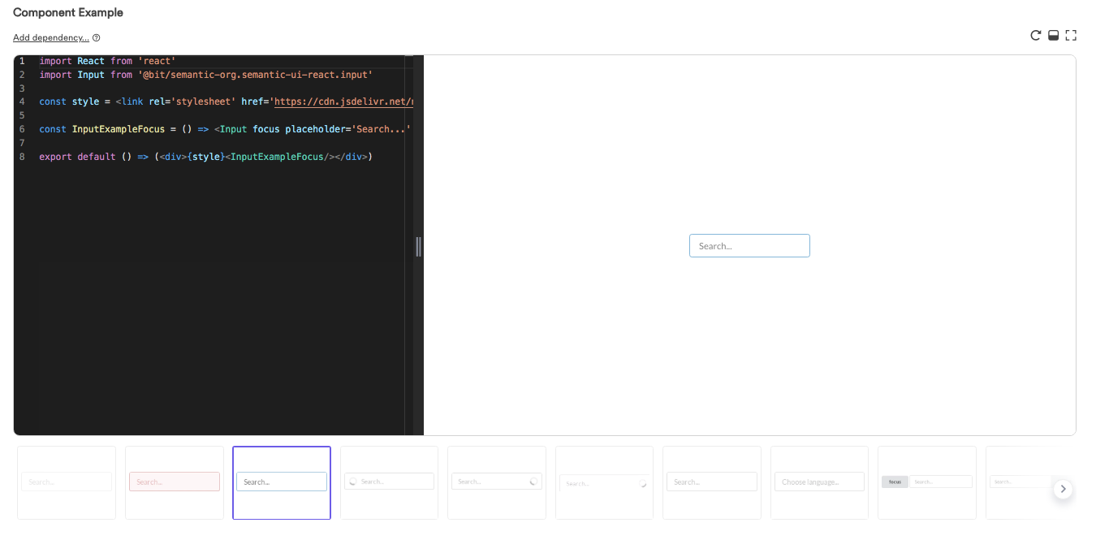Select the highlighted focus variant thumbnail
Screen dimensions: 1096x540
tap(281, 482)
